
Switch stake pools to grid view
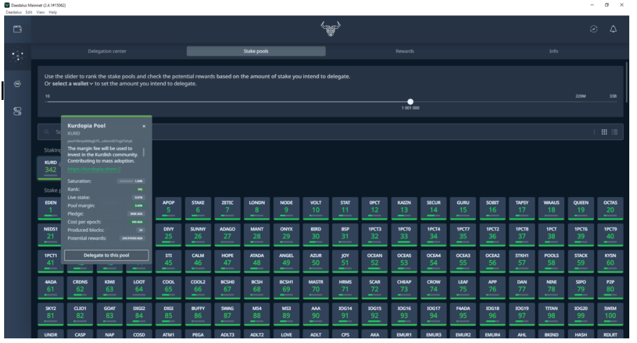605,132
